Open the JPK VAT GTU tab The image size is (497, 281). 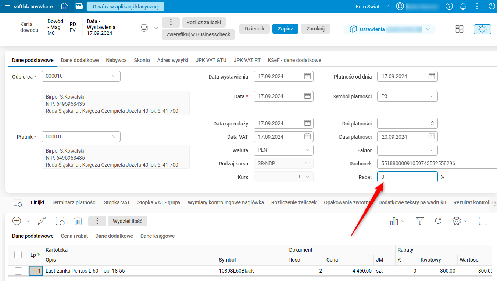point(211,60)
